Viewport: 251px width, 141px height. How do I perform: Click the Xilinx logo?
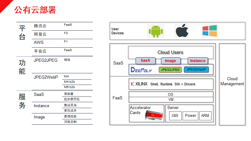[139, 84]
